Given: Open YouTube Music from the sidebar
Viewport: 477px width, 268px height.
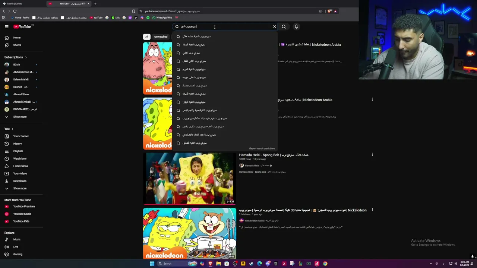Looking at the screenshot, I should click(x=21, y=214).
